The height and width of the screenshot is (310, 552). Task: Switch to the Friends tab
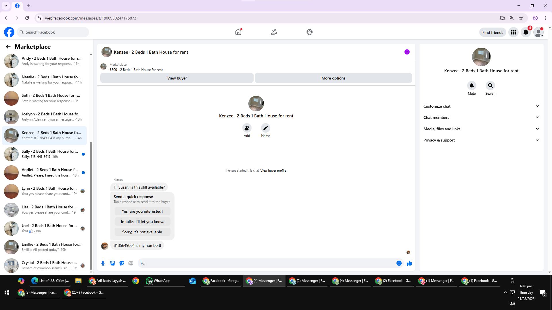pos(274,32)
